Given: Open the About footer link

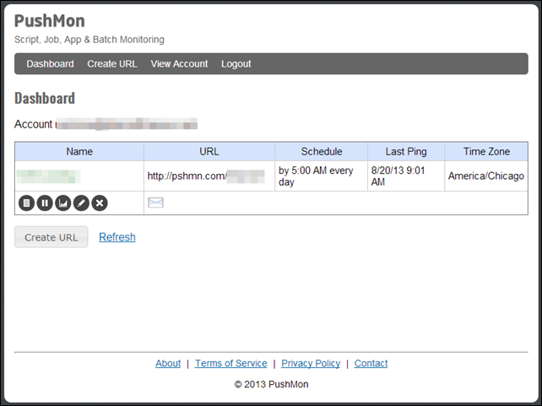Looking at the screenshot, I should pyautogui.click(x=168, y=364).
